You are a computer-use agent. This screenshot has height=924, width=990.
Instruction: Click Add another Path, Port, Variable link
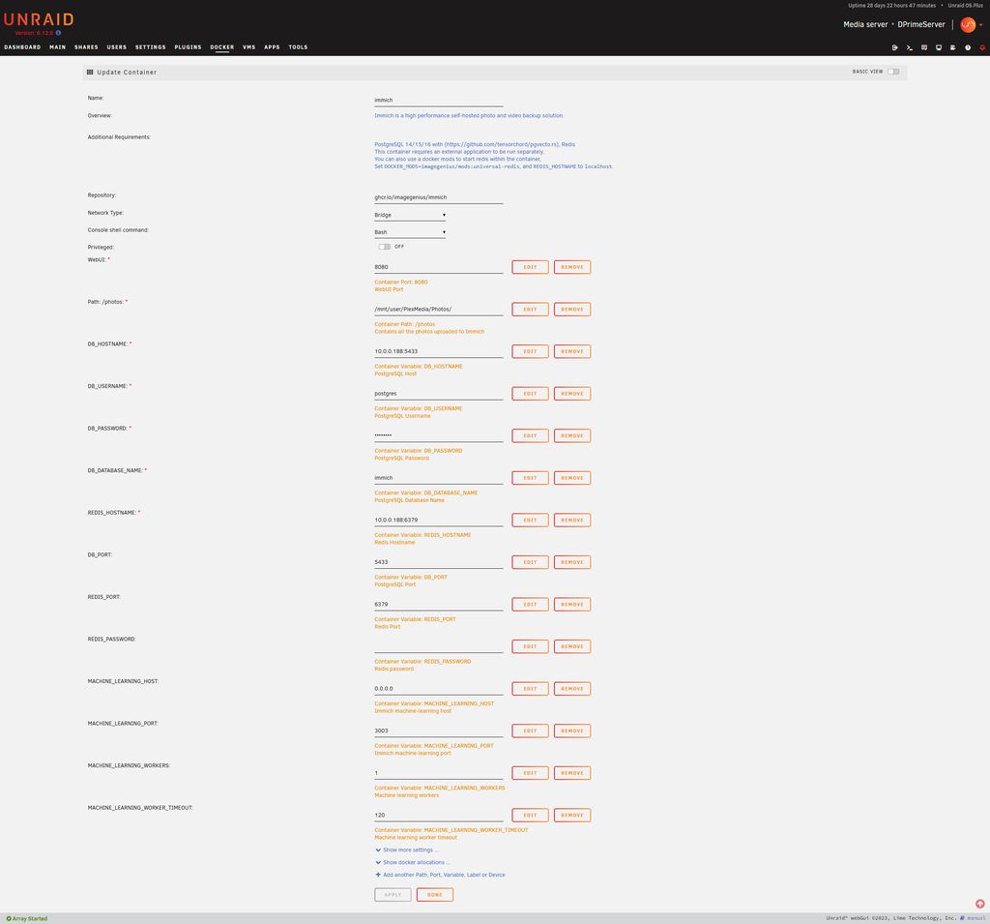pyautogui.click(x=443, y=875)
